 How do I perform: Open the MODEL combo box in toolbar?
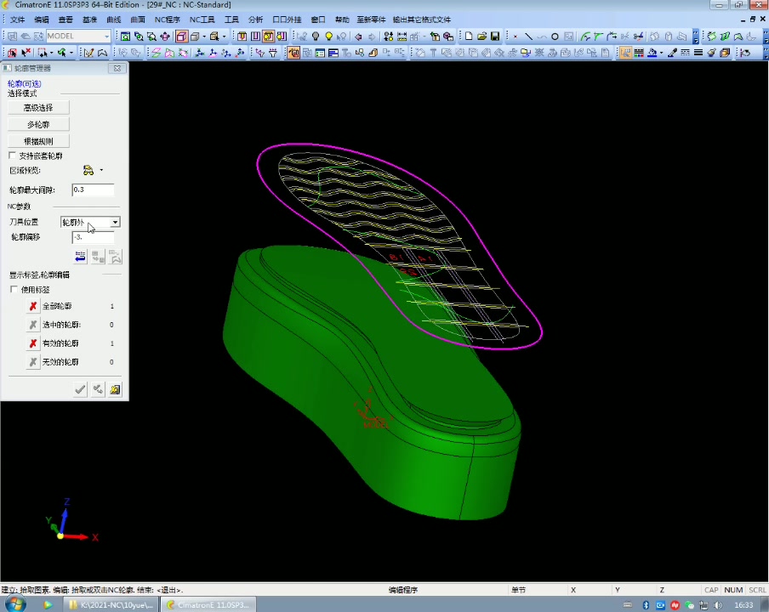[106, 37]
